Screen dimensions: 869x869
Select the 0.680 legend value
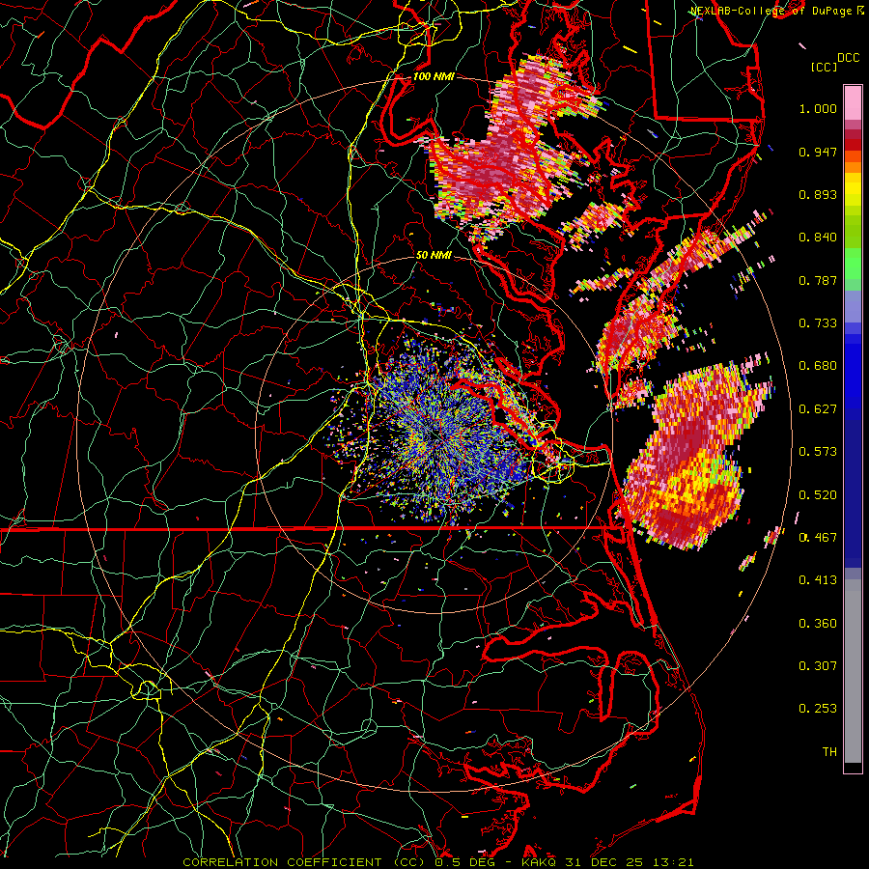pos(818,366)
